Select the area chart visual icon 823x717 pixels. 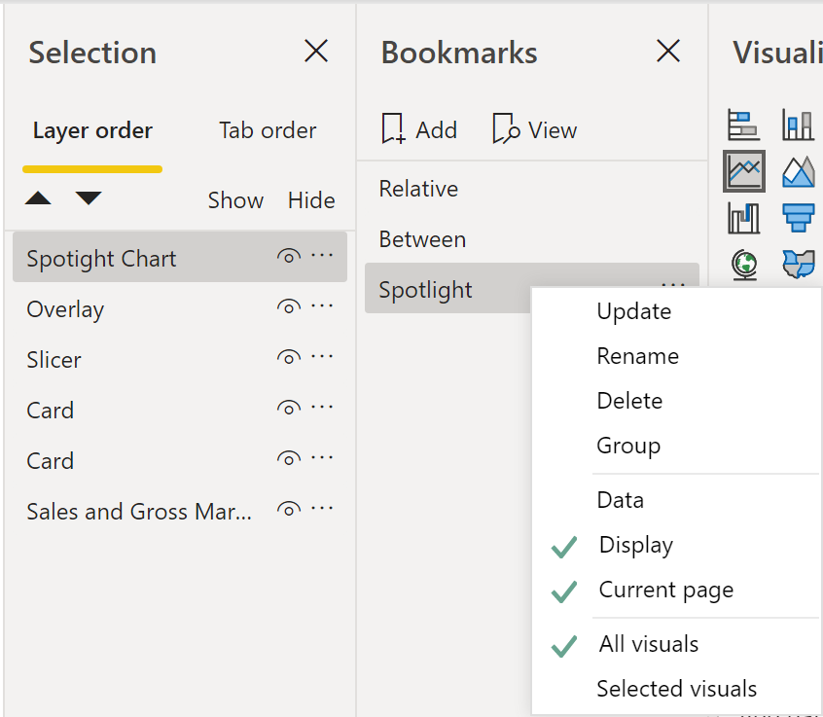click(799, 168)
